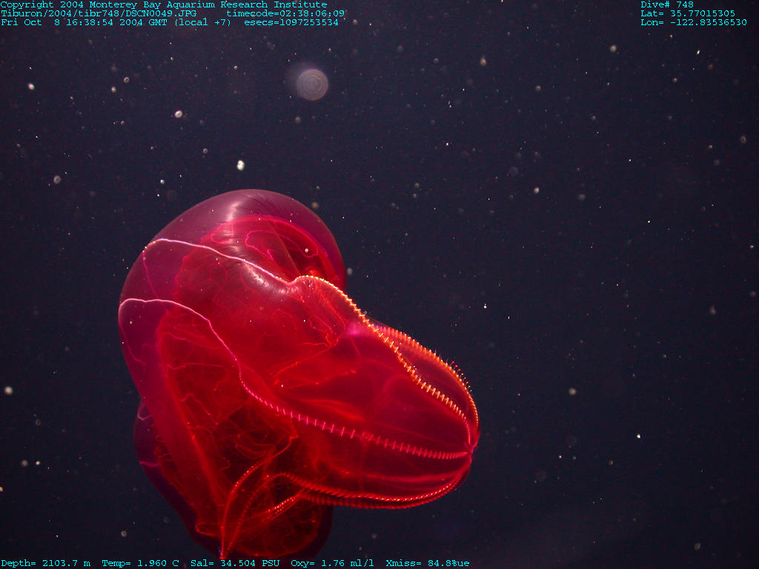The height and width of the screenshot is (569, 759).
Task: Click the "Depth= 2103.7 m" reading
Action: click(45, 563)
